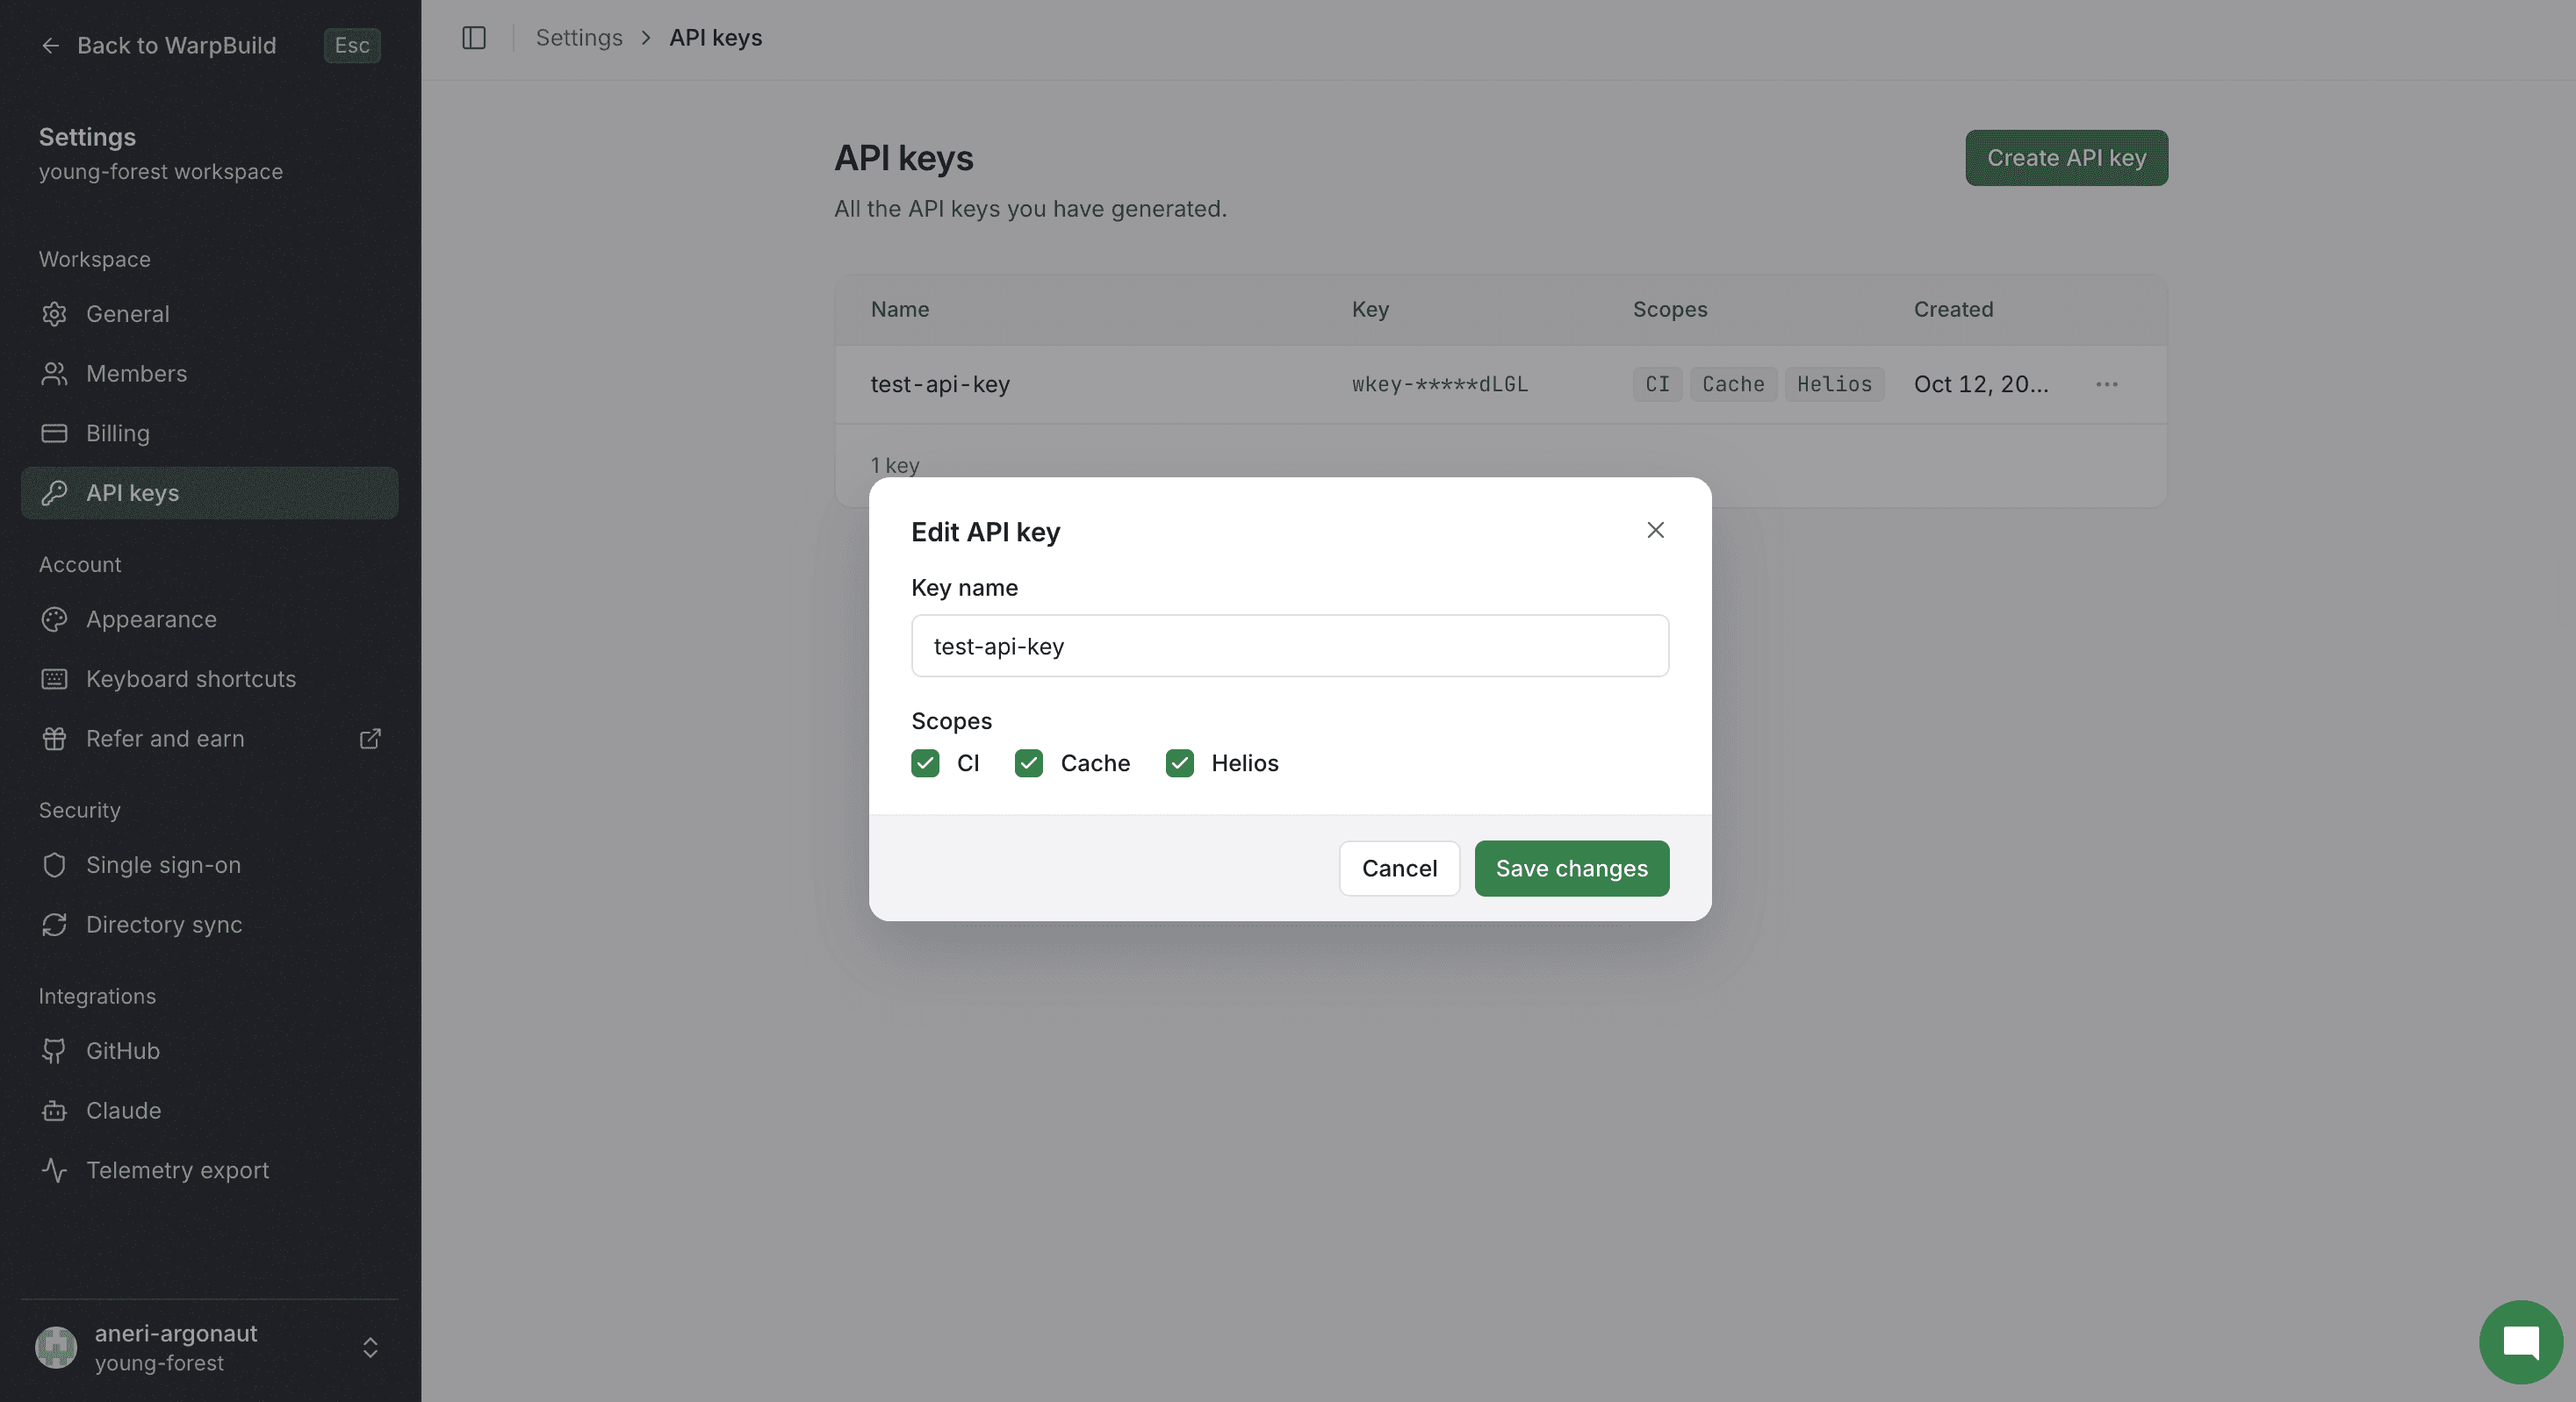
Task: Uncheck the Cache scope checkbox
Action: tap(1029, 763)
